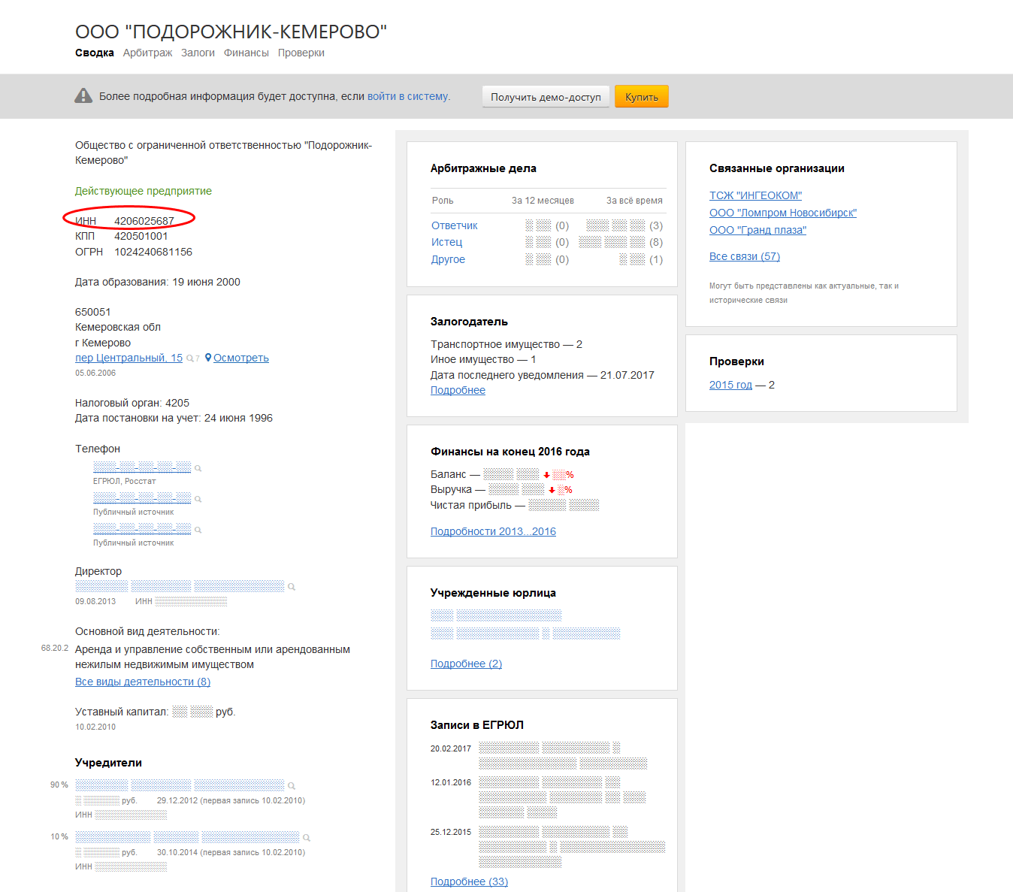Click the Истец role link
The width and height of the screenshot is (1013, 892).
[x=447, y=242]
